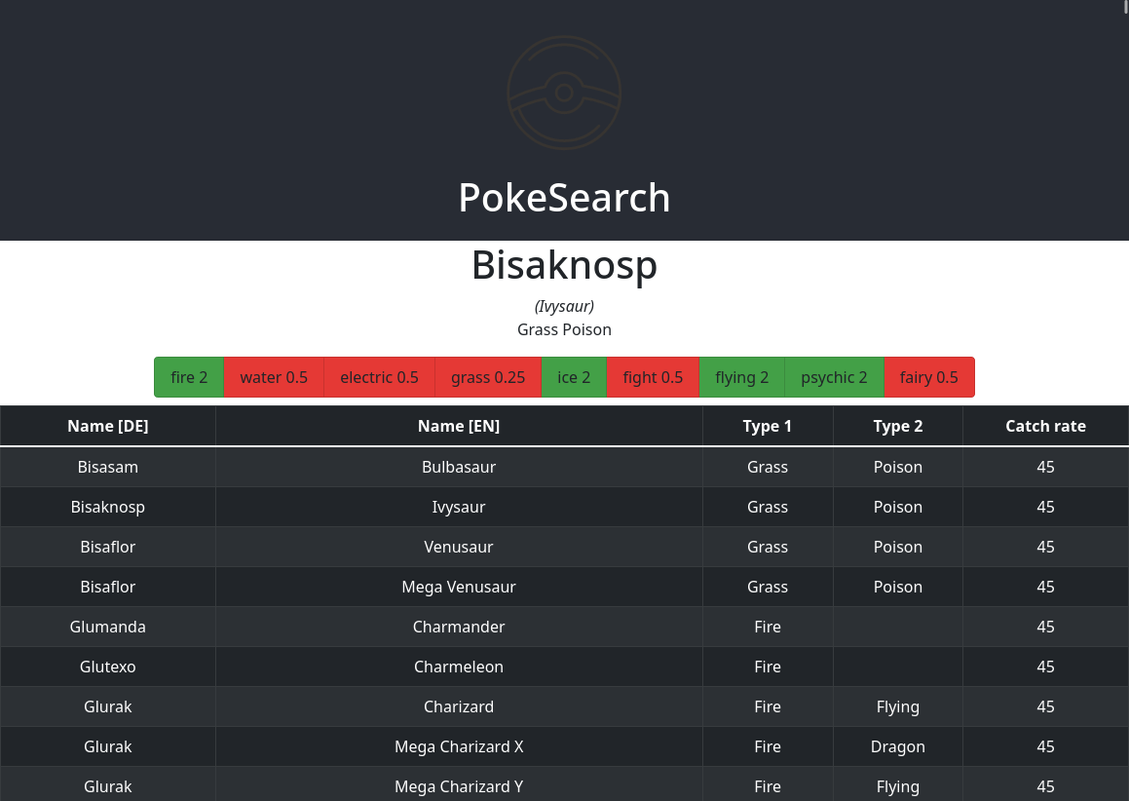Click Fire in the Charmander row
The height and width of the screenshot is (801, 1129).
pyautogui.click(x=768, y=628)
